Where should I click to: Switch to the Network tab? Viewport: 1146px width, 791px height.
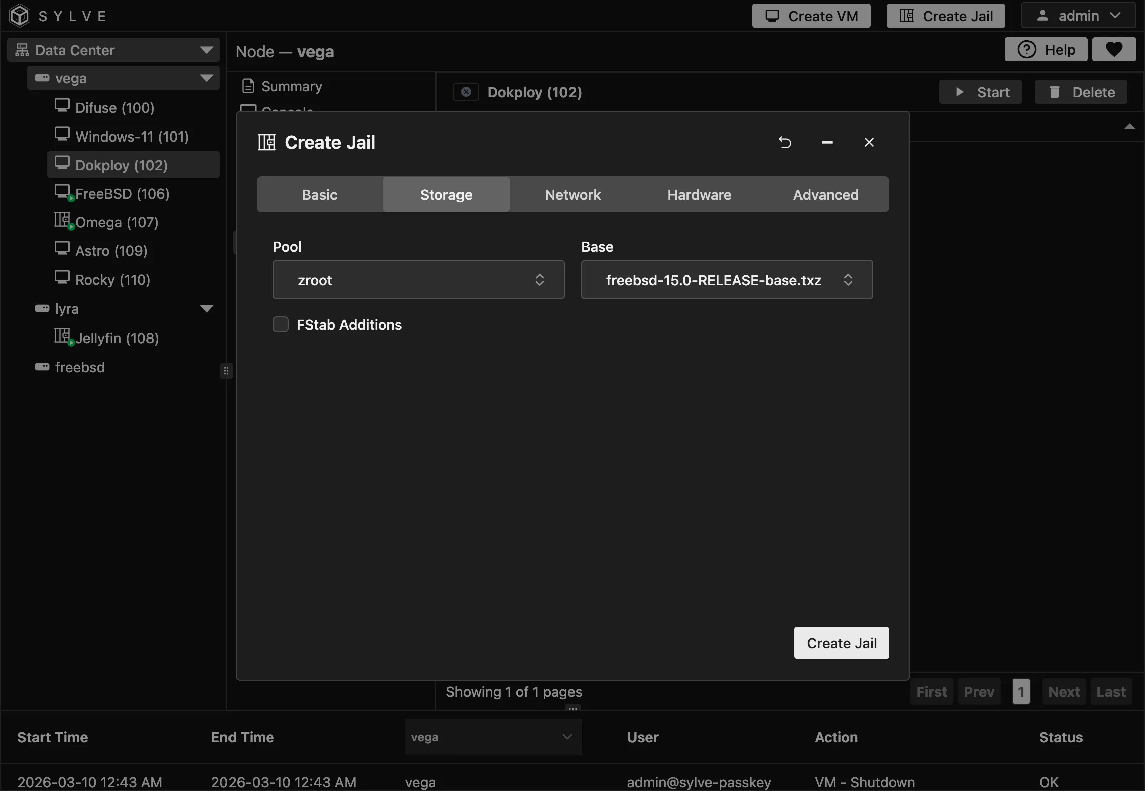572,195
